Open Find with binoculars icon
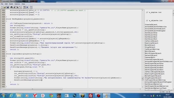 click(x=11, y=7)
